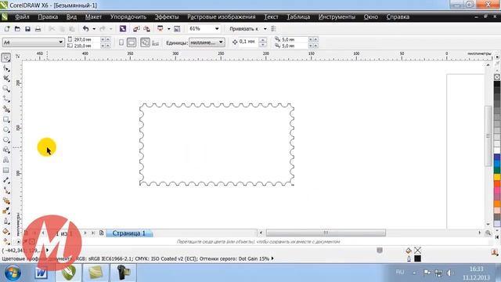Image resolution: width=501 pixels, height=282 pixels.
Task: Expand the Привязать к dropdown
Action: click(x=265, y=29)
